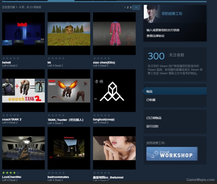Click TANK hunter star rating
217x184 pixels.
click(x=56, y=115)
